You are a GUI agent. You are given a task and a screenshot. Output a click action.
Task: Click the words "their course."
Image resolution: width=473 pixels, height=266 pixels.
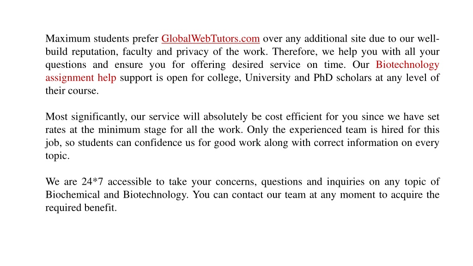(72, 91)
